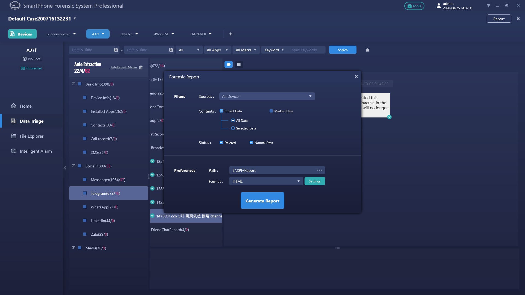Switch to list view icon
The height and width of the screenshot is (295, 525).
pos(239,64)
